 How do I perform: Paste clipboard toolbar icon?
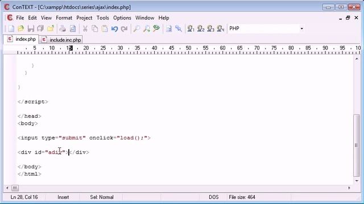click(105, 28)
